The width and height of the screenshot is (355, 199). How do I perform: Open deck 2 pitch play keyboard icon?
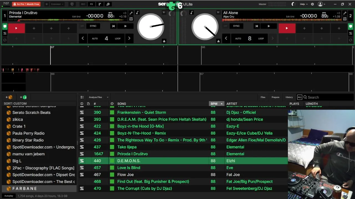click(x=345, y=19)
